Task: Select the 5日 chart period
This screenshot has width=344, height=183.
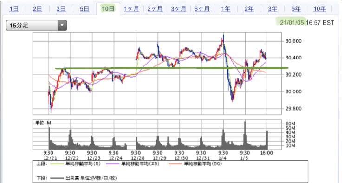Action: point(84,9)
